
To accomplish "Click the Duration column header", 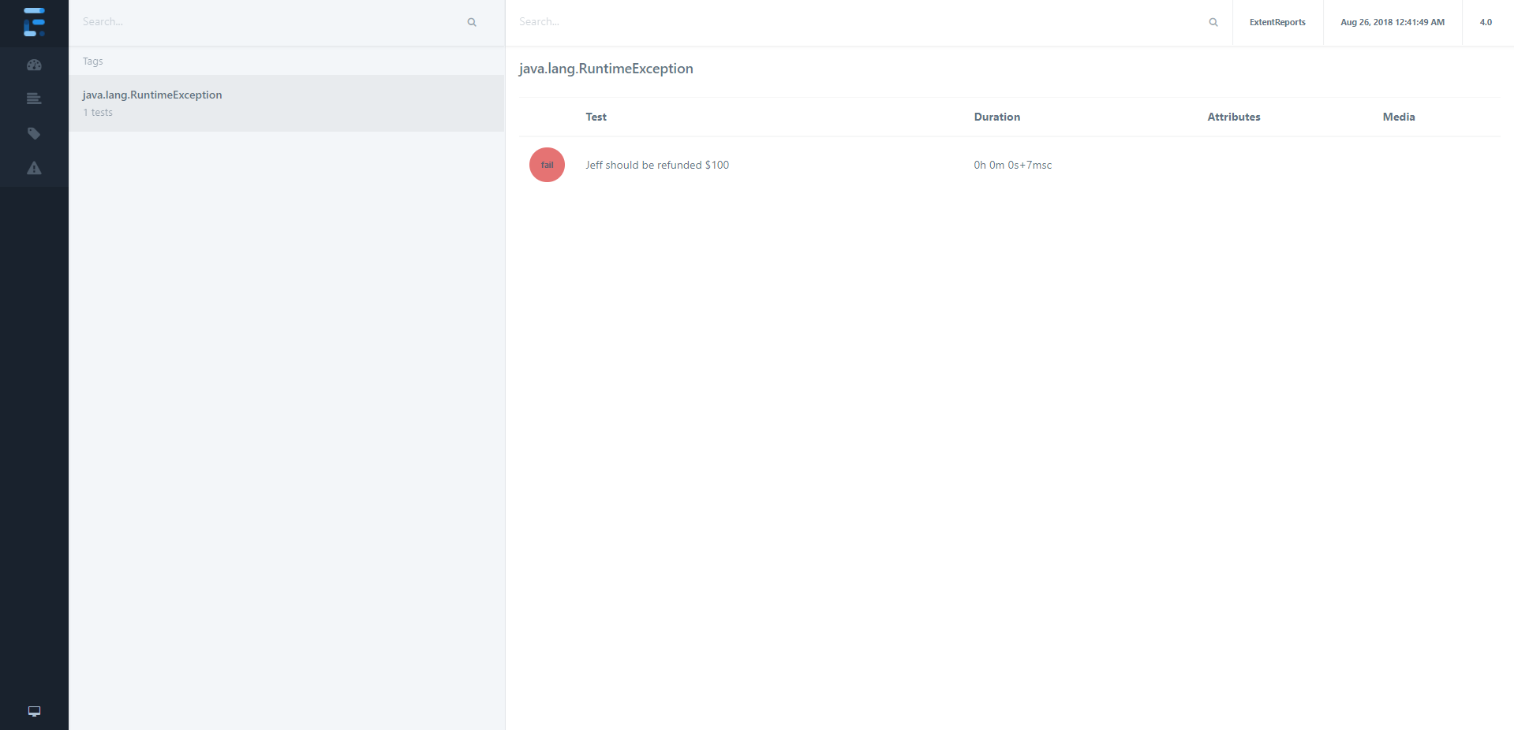I will [996, 117].
